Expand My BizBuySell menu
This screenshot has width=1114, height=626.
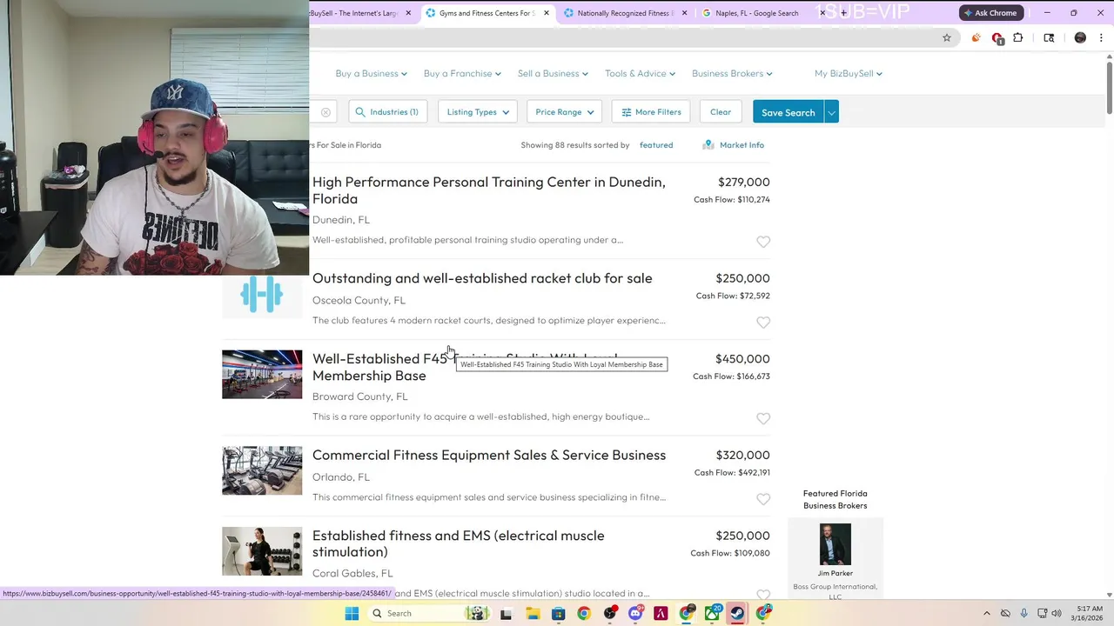[849, 73]
